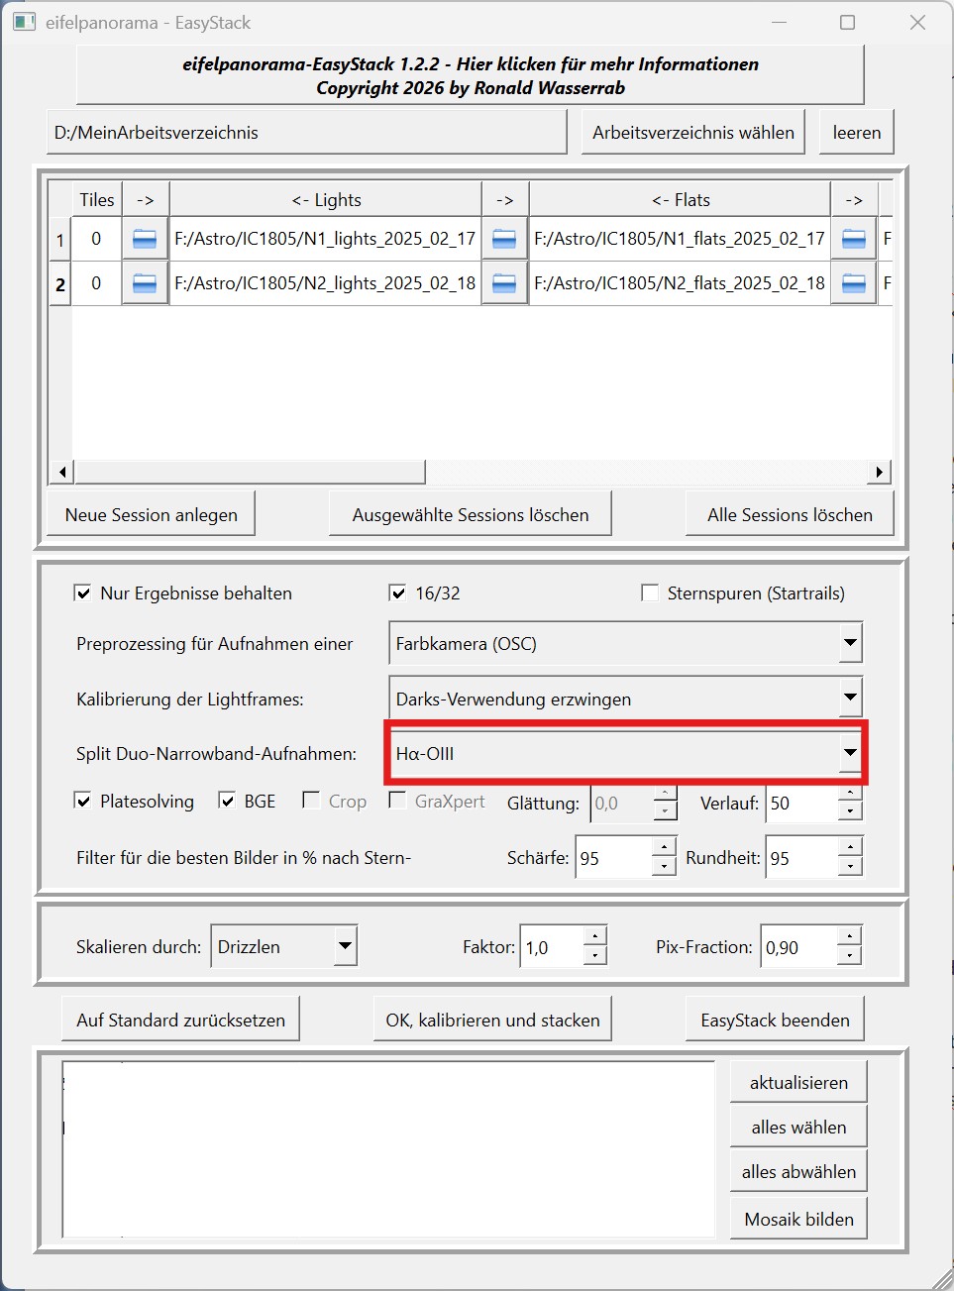Open the Farbkamera (OSC) dropdown

coord(850,644)
